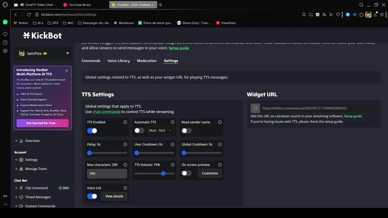This screenshot has width=388, height=218.
Task: Open Descargar sfx, etc bookmark folder
Action: [x=93, y=23]
